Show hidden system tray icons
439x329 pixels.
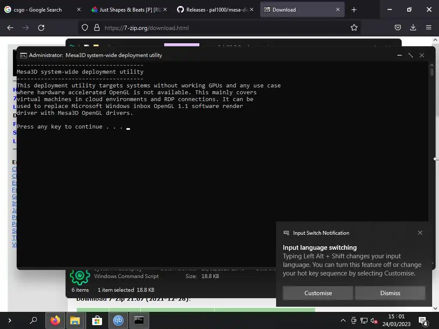343,320
